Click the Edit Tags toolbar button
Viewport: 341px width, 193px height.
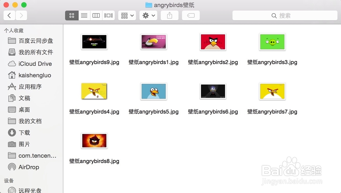pyautogui.click(x=191, y=15)
